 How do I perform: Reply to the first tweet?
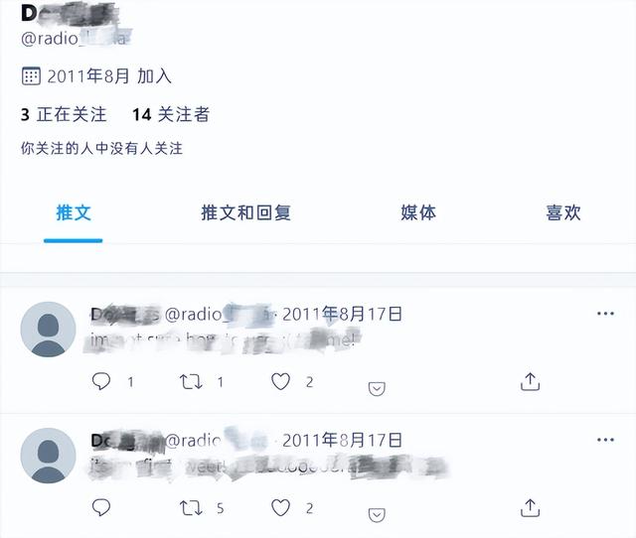tap(101, 381)
